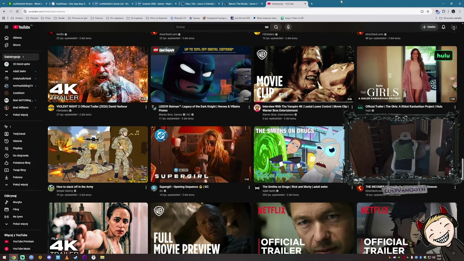The height and width of the screenshot is (261, 464).
Task: Click the Utwórz (Create) button
Action: (x=429, y=27)
